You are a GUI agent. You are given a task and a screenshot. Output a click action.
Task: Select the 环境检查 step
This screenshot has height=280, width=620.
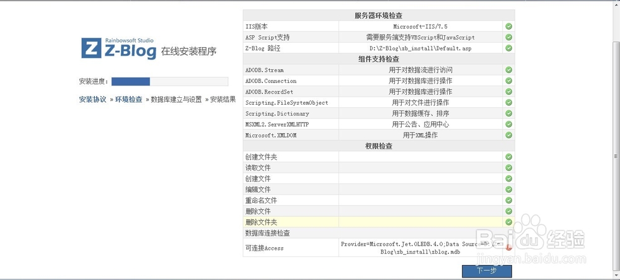pos(128,99)
